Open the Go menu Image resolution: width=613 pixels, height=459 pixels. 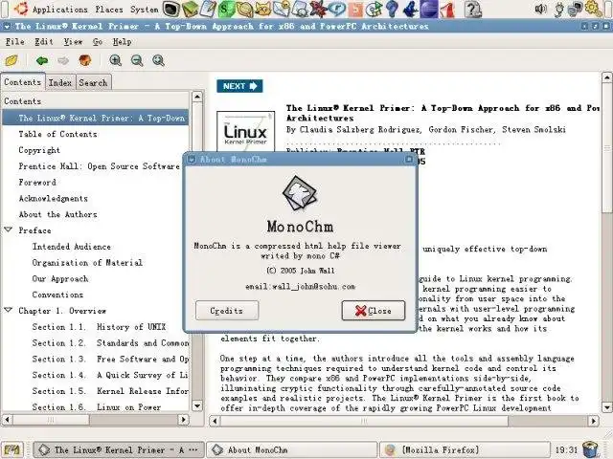[x=98, y=42]
